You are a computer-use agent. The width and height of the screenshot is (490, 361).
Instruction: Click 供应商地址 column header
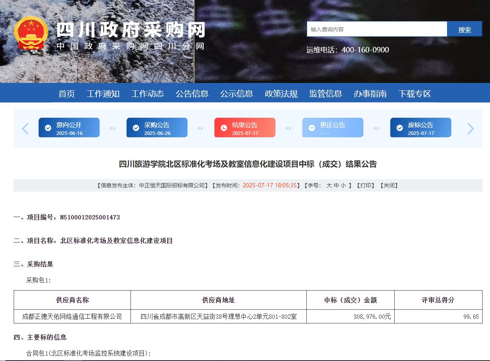click(218, 300)
